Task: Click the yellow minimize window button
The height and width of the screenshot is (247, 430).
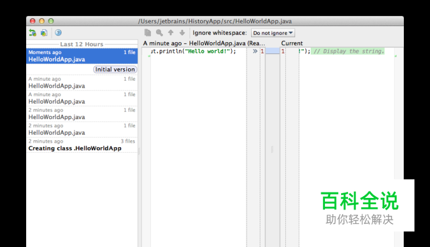Action: point(42,21)
